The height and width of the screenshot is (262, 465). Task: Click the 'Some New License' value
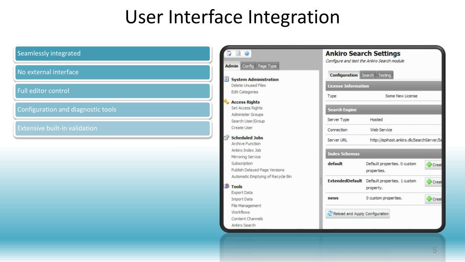click(x=401, y=96)
